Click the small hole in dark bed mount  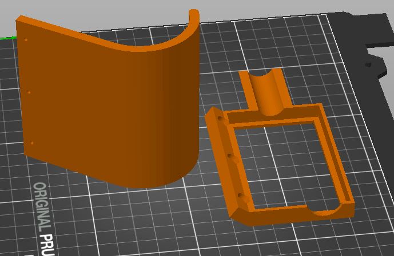click(x=368, y=64)
